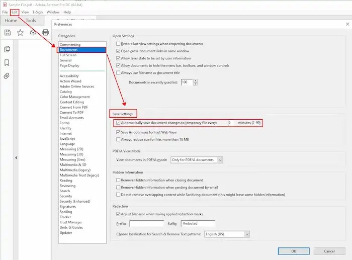The image size is (352, 260).
Task: Click the redaction Prefix input field
Action: (x=147, y=224)
